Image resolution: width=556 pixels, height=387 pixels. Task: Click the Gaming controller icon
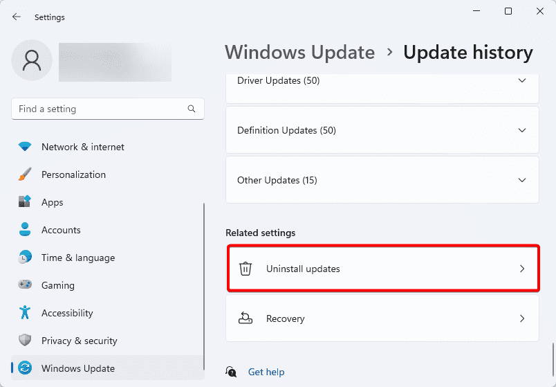(25, 285)
